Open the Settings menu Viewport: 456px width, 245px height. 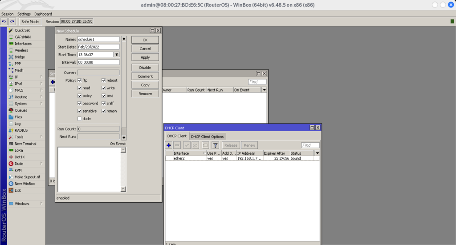[x=24, y=14]
